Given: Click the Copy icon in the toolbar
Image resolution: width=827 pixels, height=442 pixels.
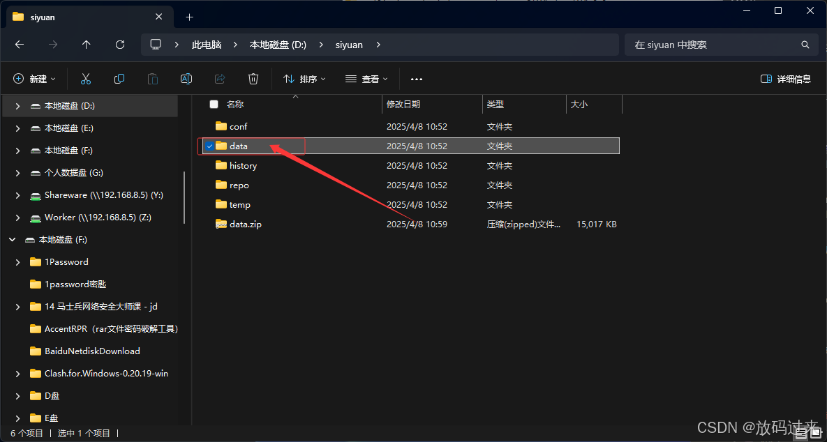Looking at the screenshot, I should [119, 78].
